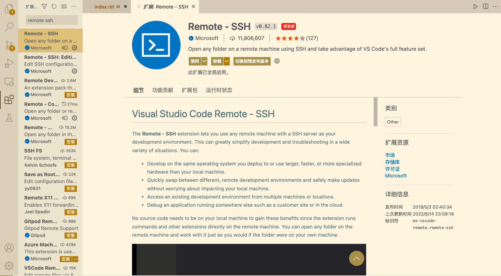Viewport: 501px width, 276px height.
Task: Open the extension detail manage gear
Action: point(277,61)
